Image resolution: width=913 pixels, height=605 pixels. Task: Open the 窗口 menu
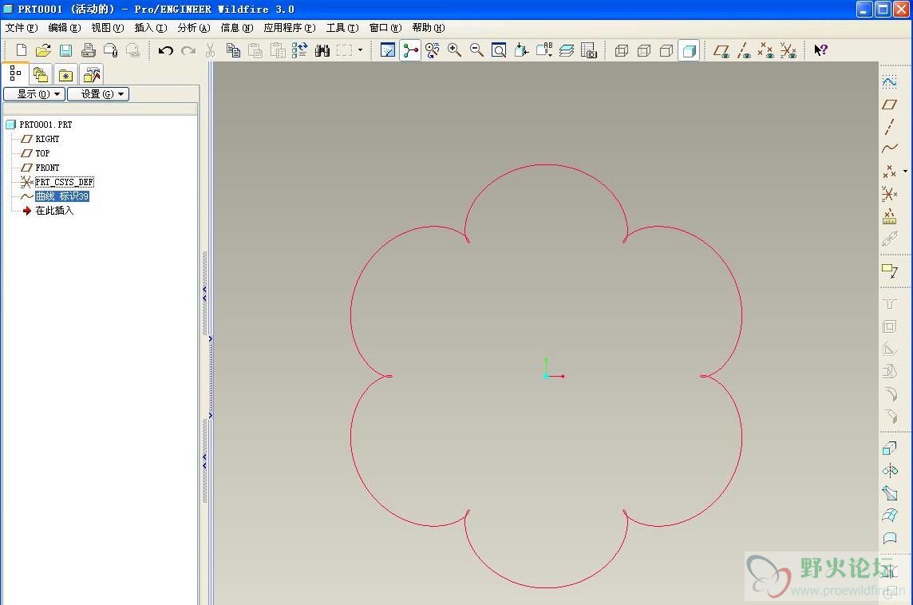[x=385, y=27]
